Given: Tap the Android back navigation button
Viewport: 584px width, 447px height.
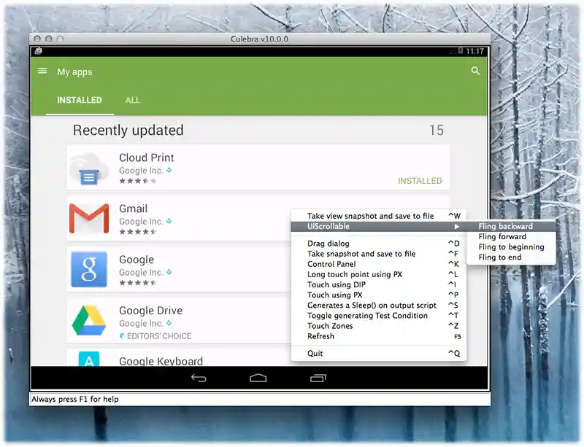Looking at the screenshot, I should pos(199,378).
